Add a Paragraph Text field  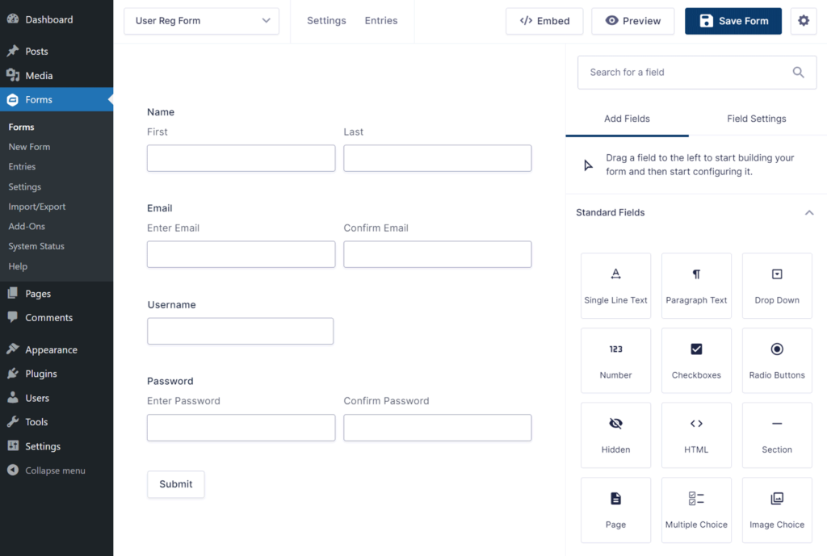click(696, 284)
